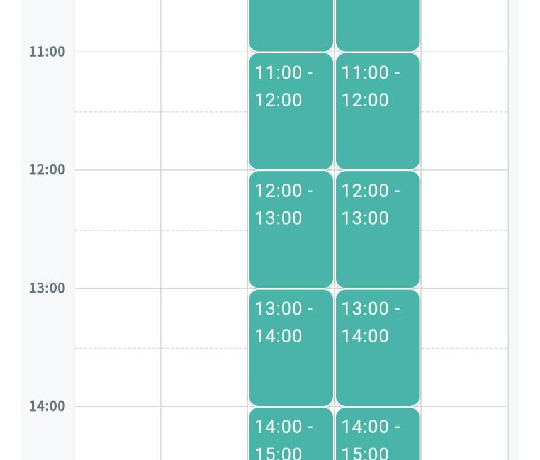Choose the 12:00 - 13:00 slot in the right teal column

(x=378, y=229)
